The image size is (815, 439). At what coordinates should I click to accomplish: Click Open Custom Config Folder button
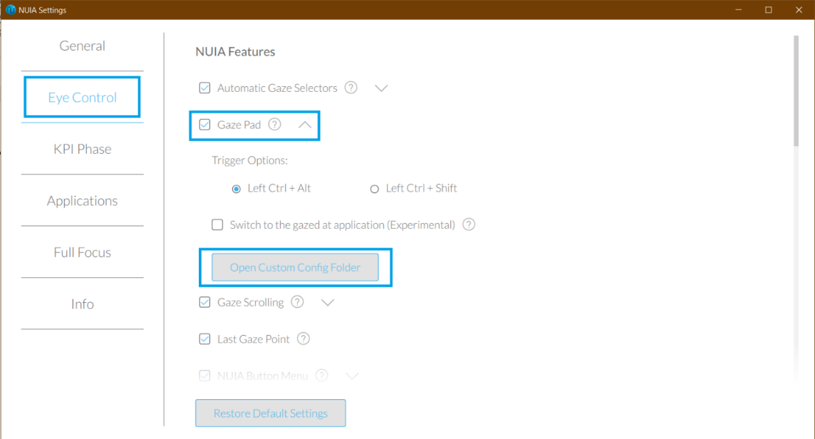[x=295, y=267]
